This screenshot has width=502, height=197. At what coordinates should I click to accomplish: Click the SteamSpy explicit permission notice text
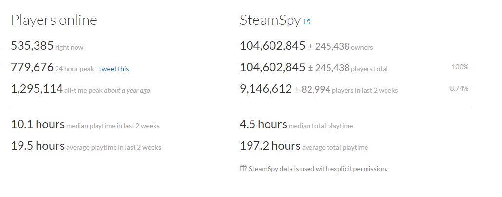click(318, 169)
